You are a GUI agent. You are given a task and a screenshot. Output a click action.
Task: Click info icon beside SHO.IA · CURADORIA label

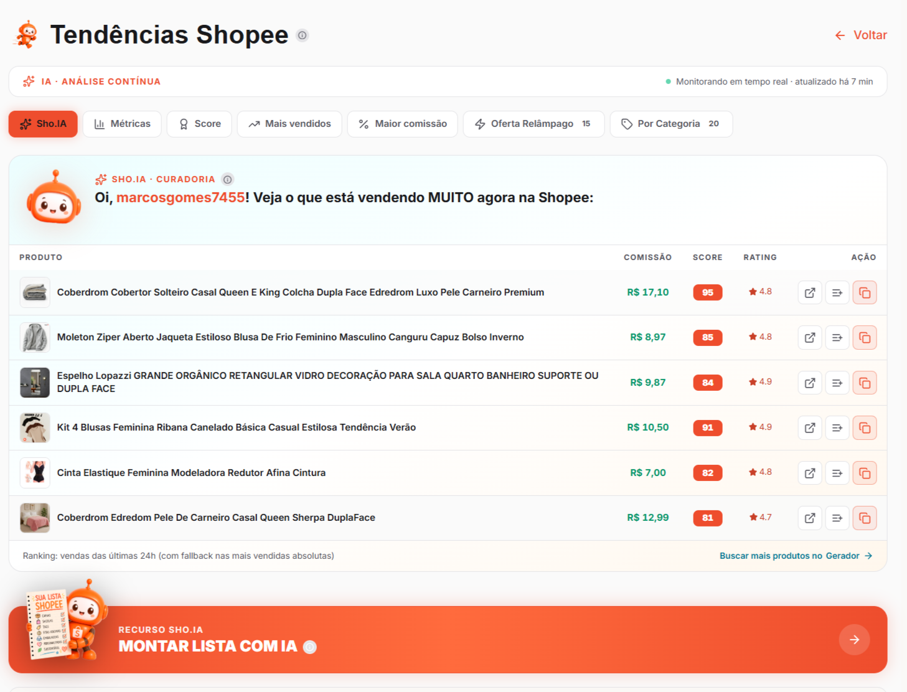pos(228,179)
